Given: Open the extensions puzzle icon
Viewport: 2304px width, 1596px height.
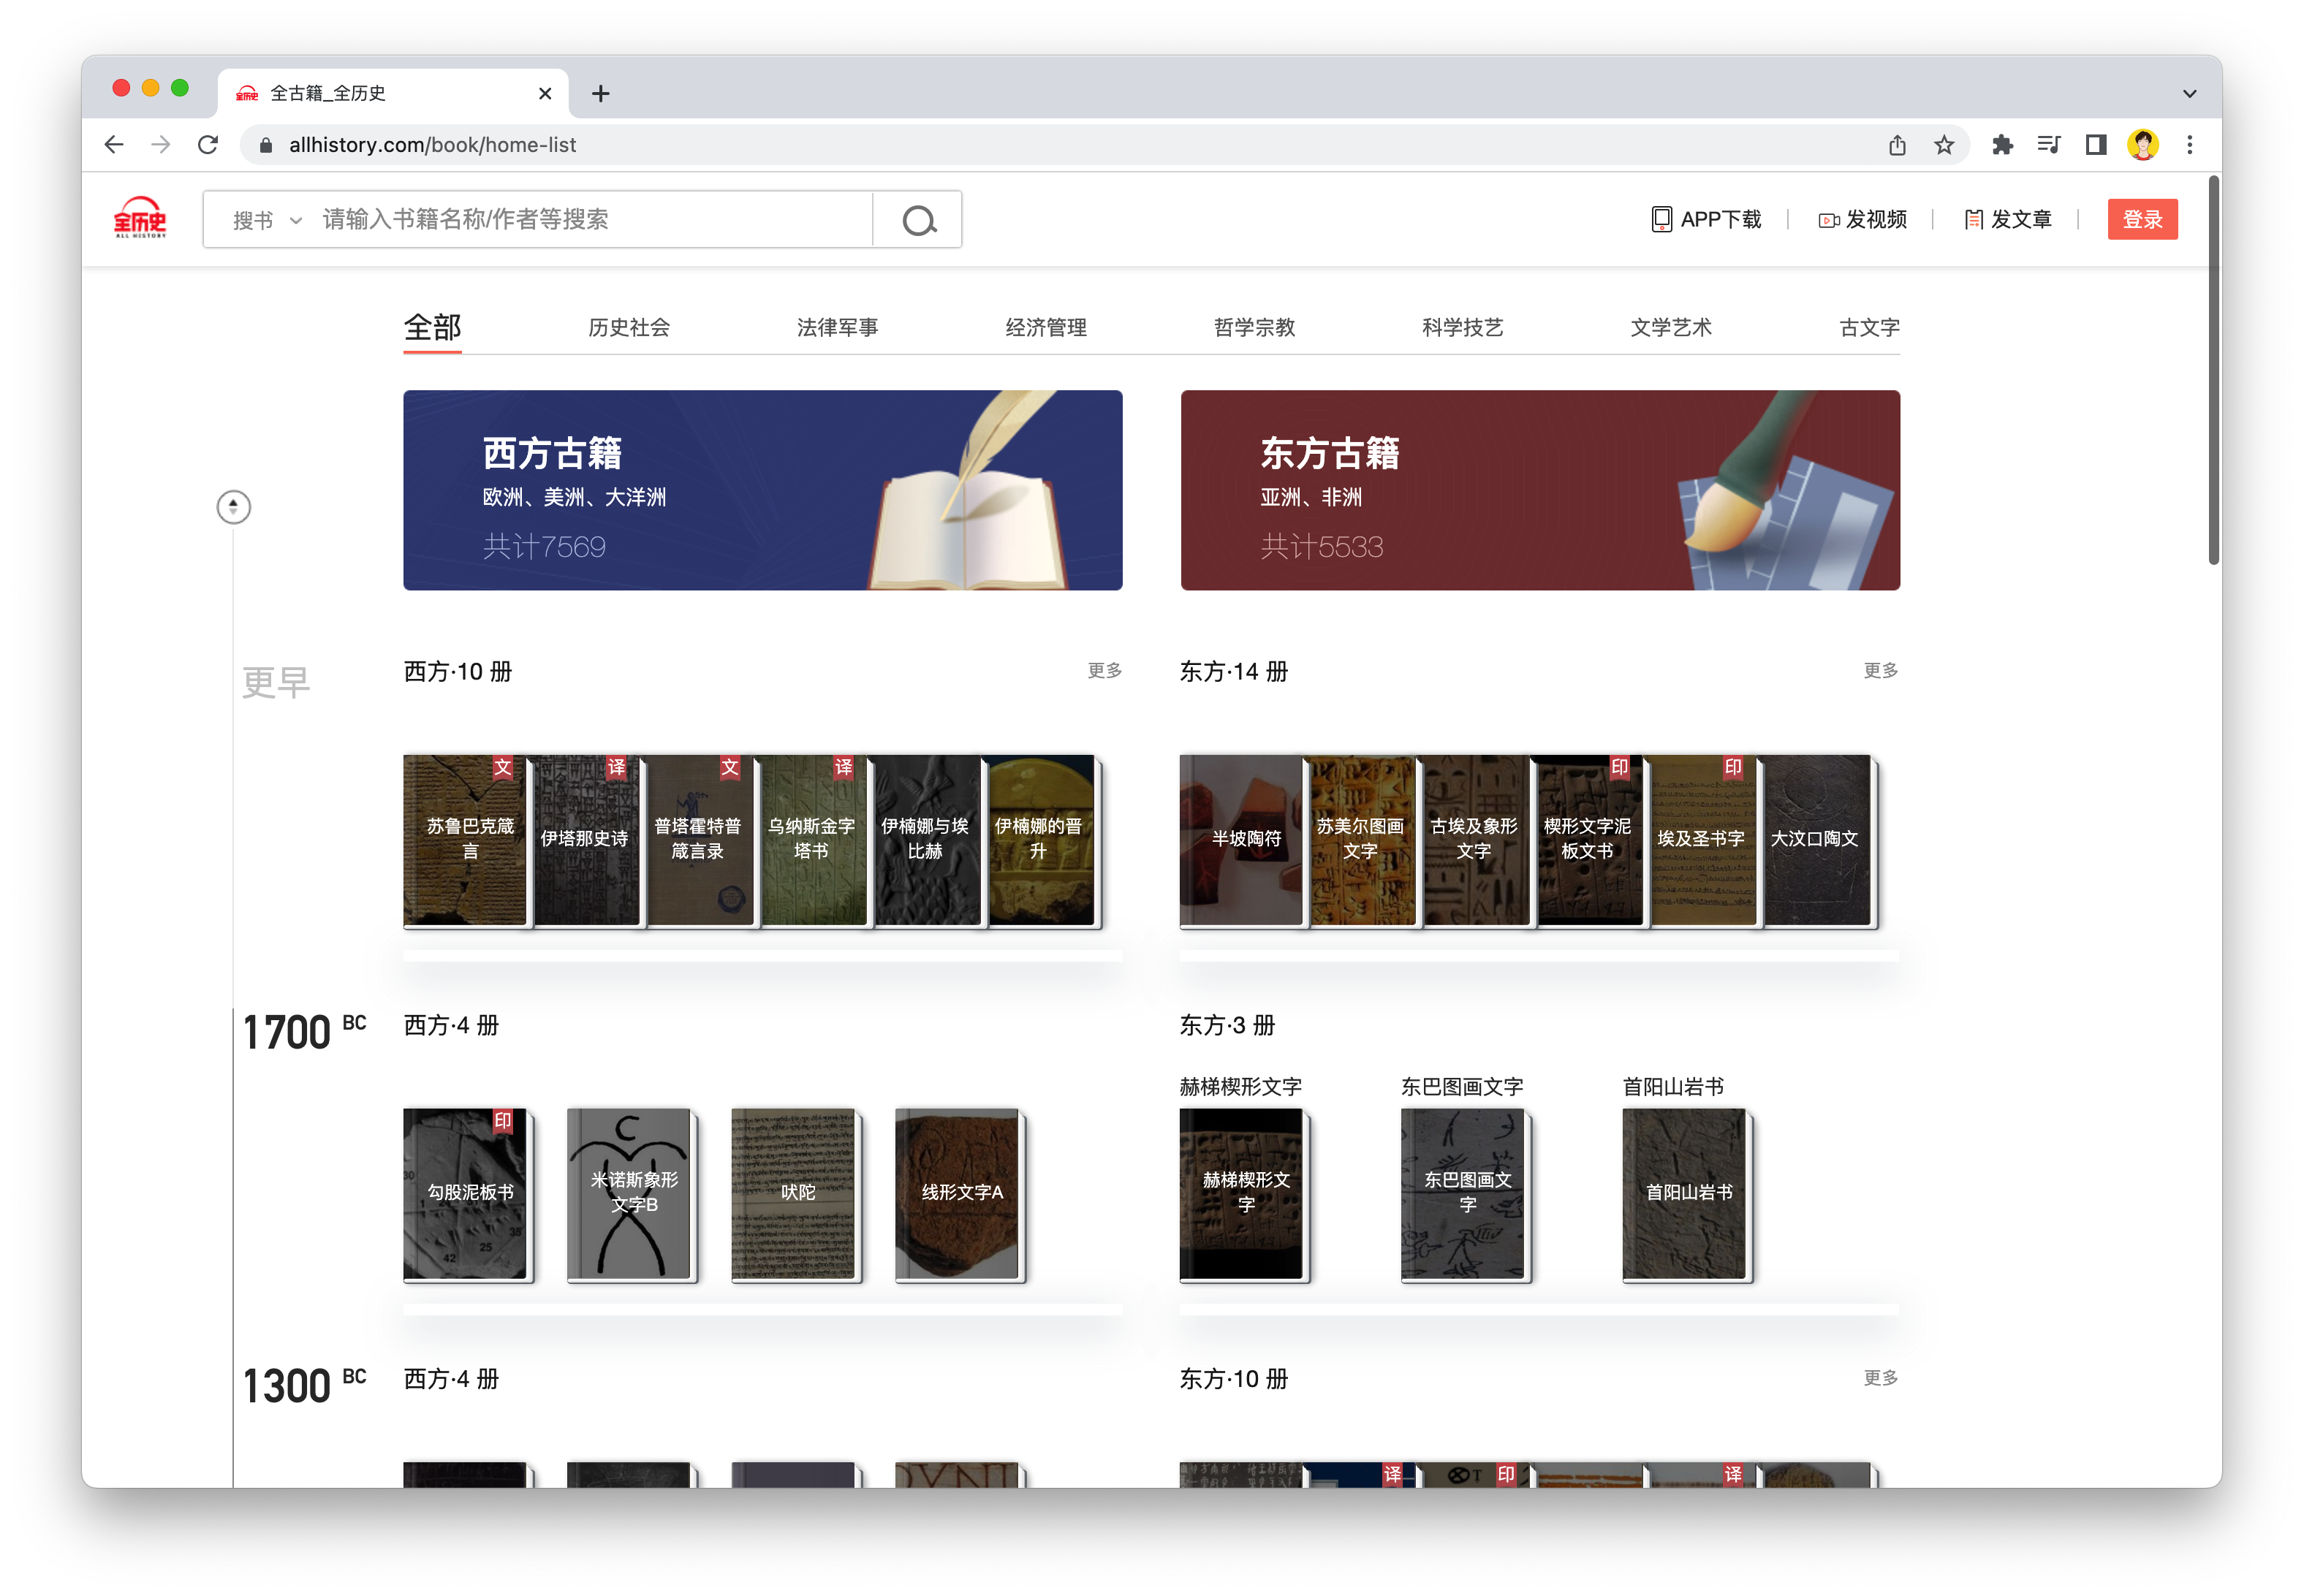Looking at the screenshot, I should point(2002,145).
